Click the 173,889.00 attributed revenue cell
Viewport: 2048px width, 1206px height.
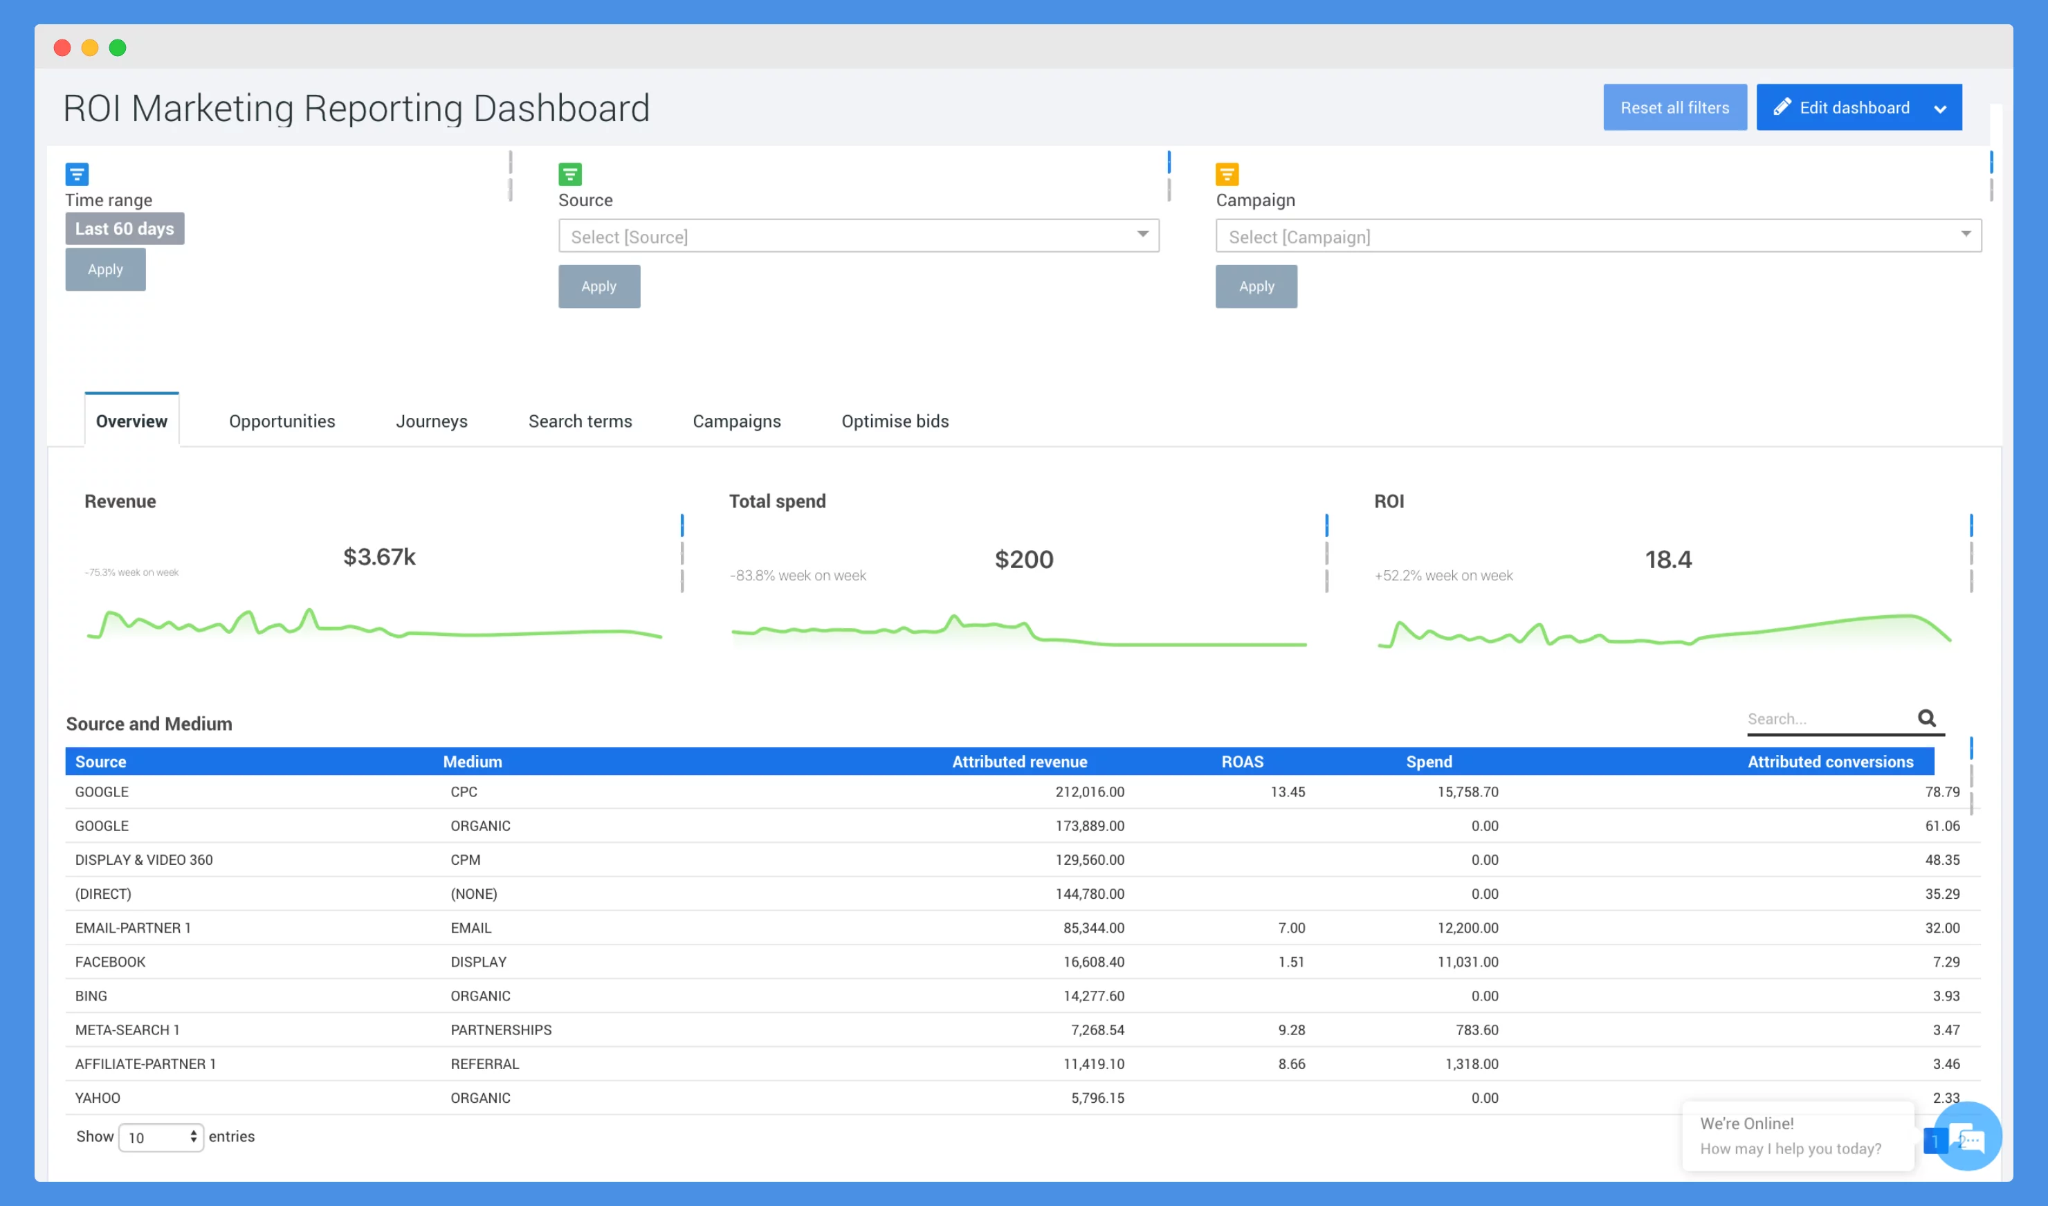coord(1090,826)
